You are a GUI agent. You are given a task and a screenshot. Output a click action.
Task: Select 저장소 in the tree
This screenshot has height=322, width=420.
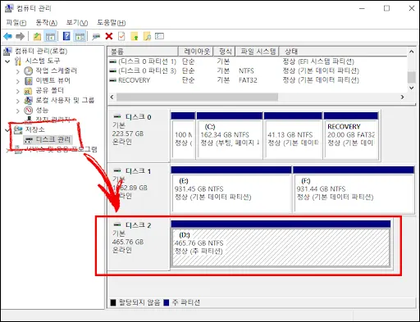point(34,129)
